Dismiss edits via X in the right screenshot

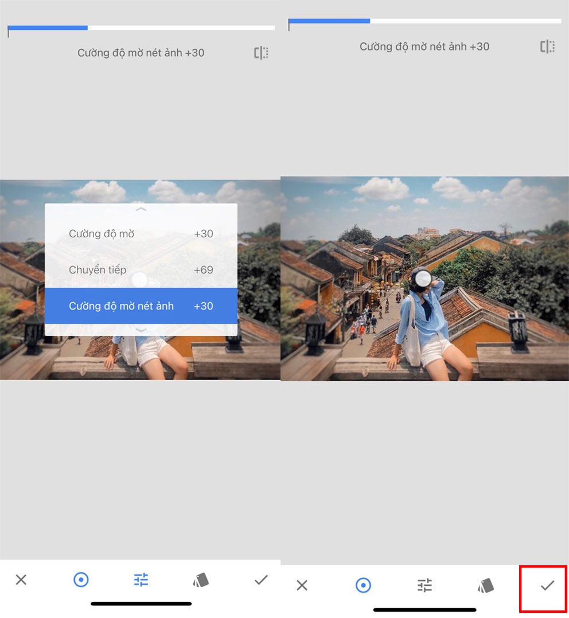tap(303, 586)
